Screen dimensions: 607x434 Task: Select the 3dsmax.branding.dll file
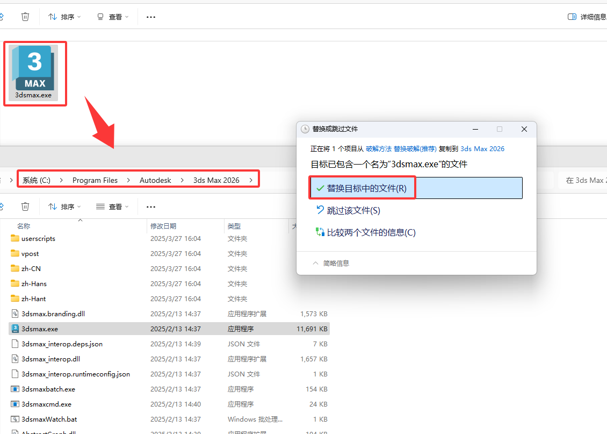tap(53, 314)
